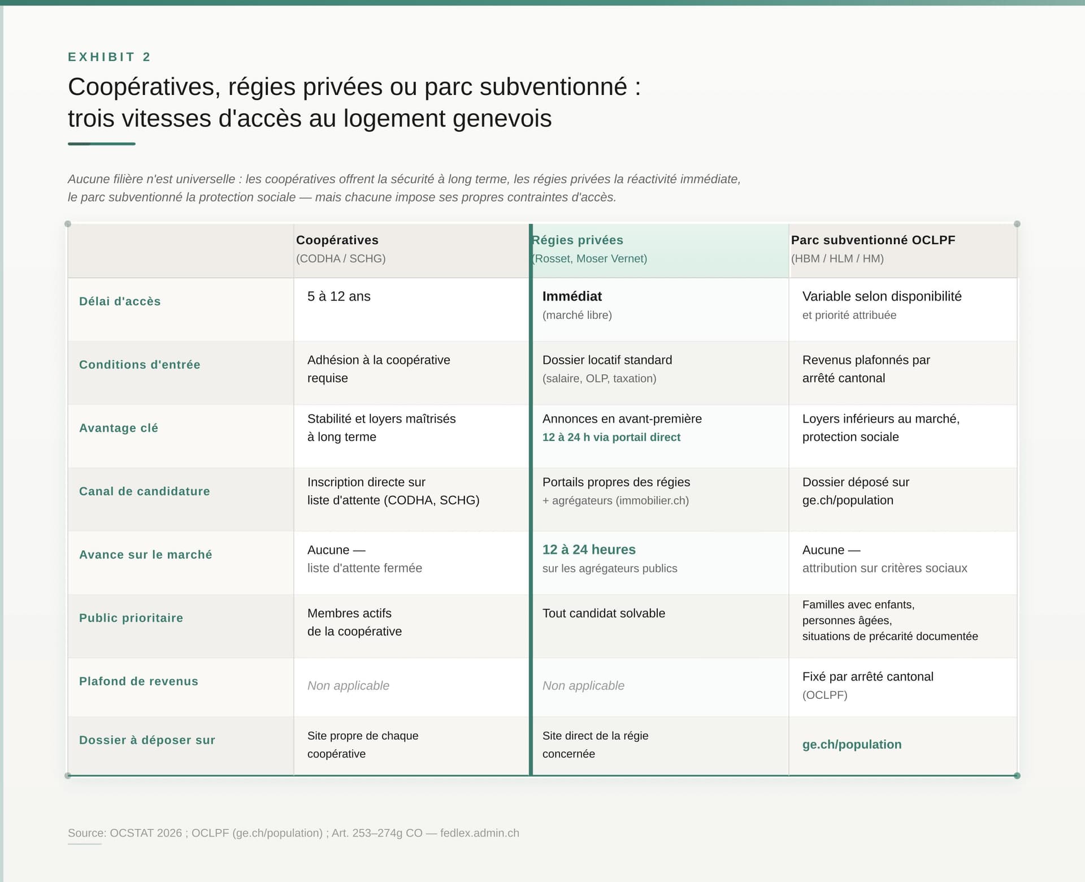Image resolution: width=1085 pixels, height=882 pixels.
Task: Click '12 à 24 h via portail direct'
Action: (611, 437)
